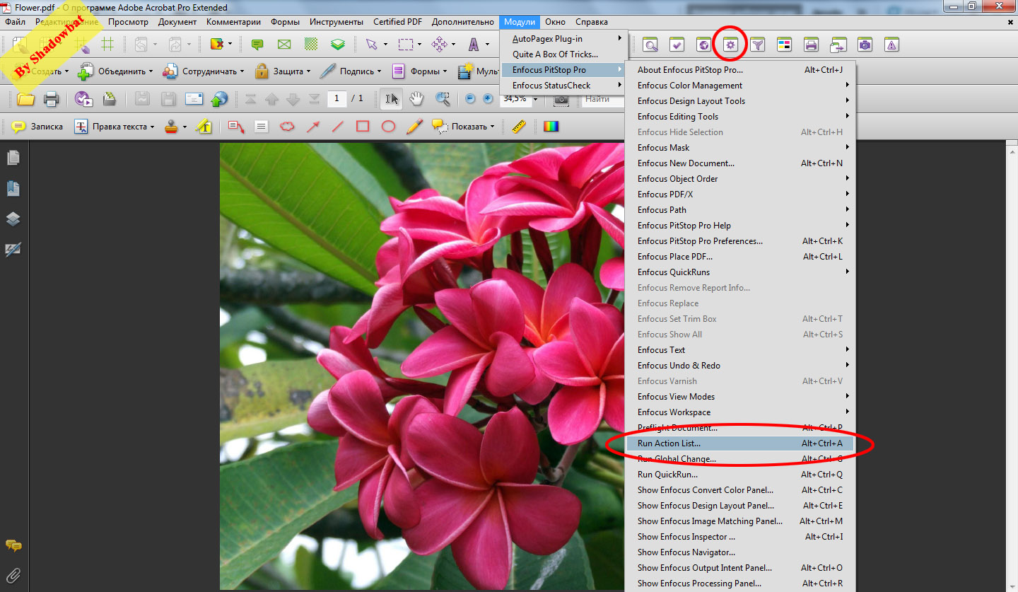Select the dashed rectangle marquee tool
Viewport: 1018px width, 592px height.
[406, 44]
